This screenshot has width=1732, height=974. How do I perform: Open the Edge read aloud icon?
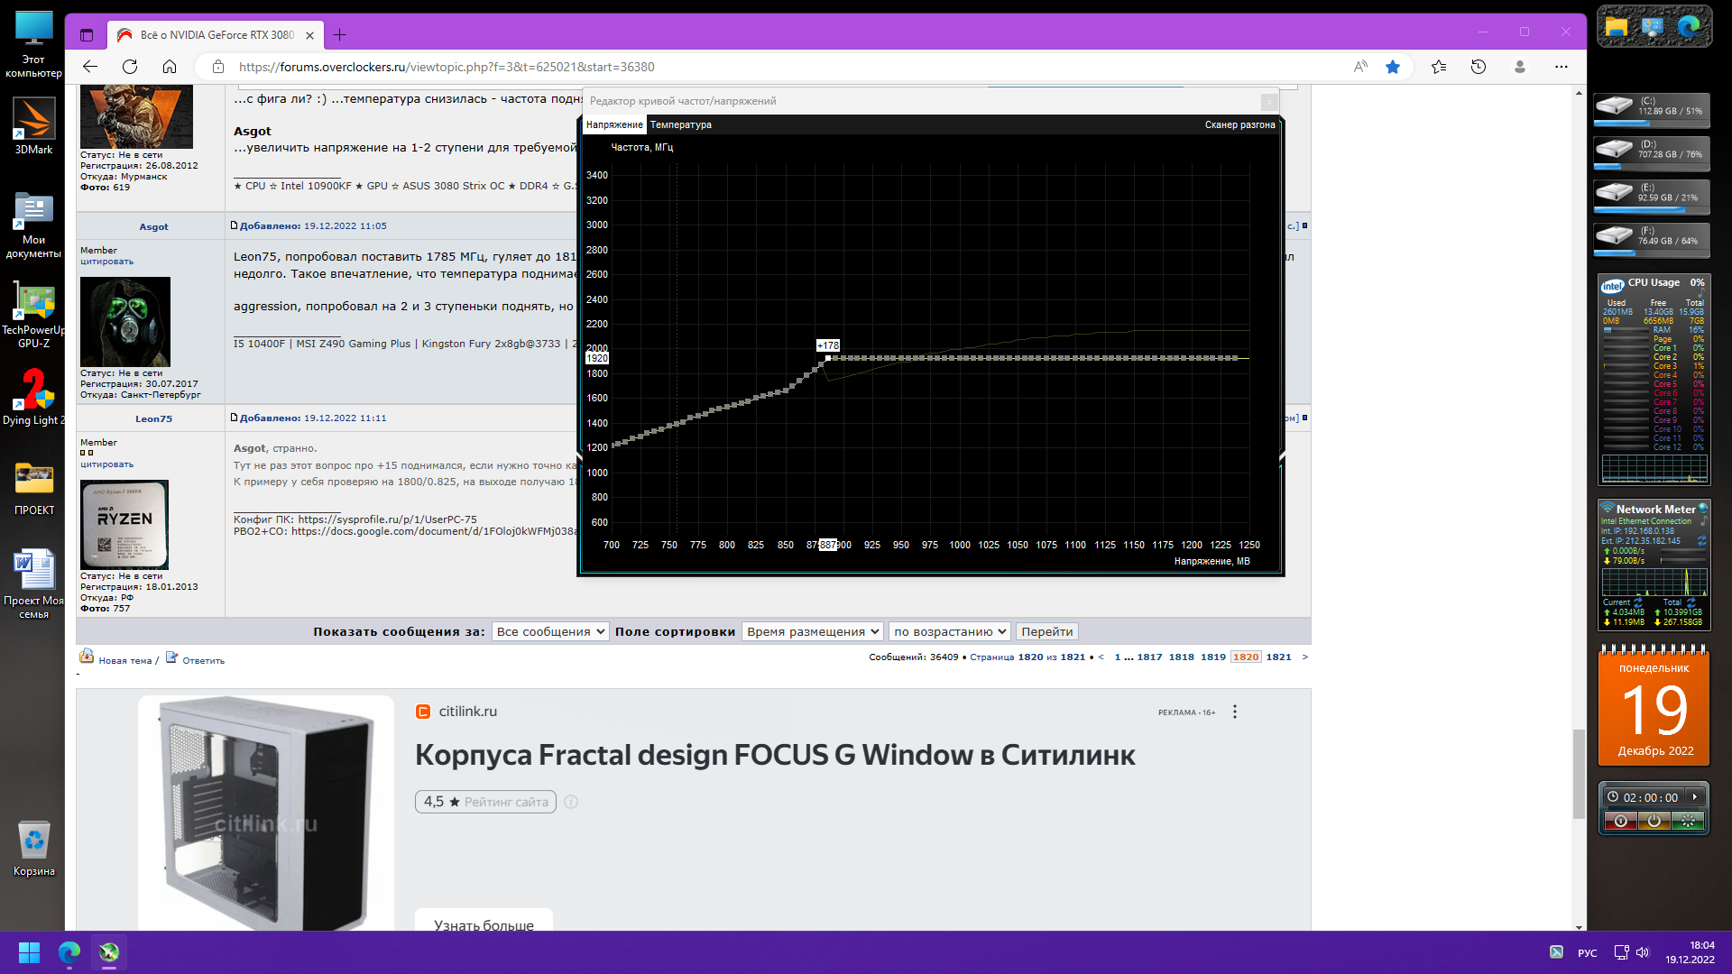coord(1360,67)
